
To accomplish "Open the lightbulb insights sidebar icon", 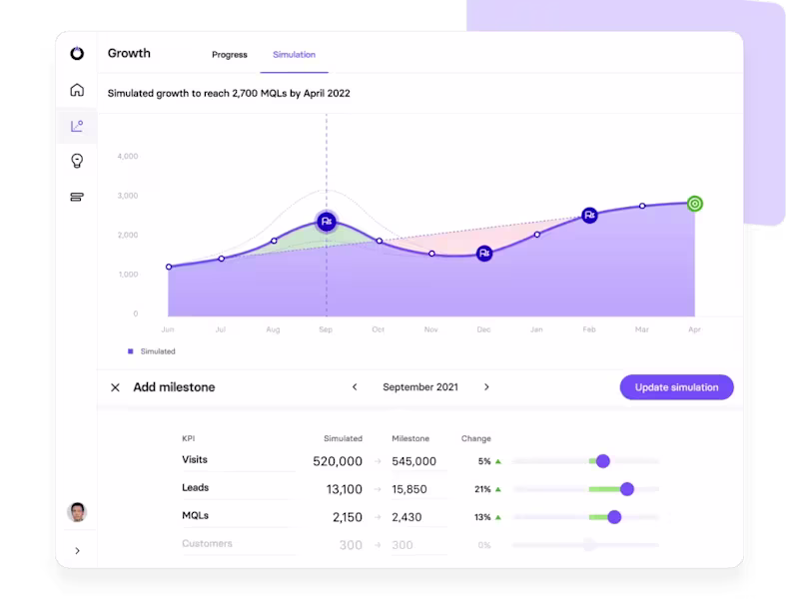I will 77,161.
